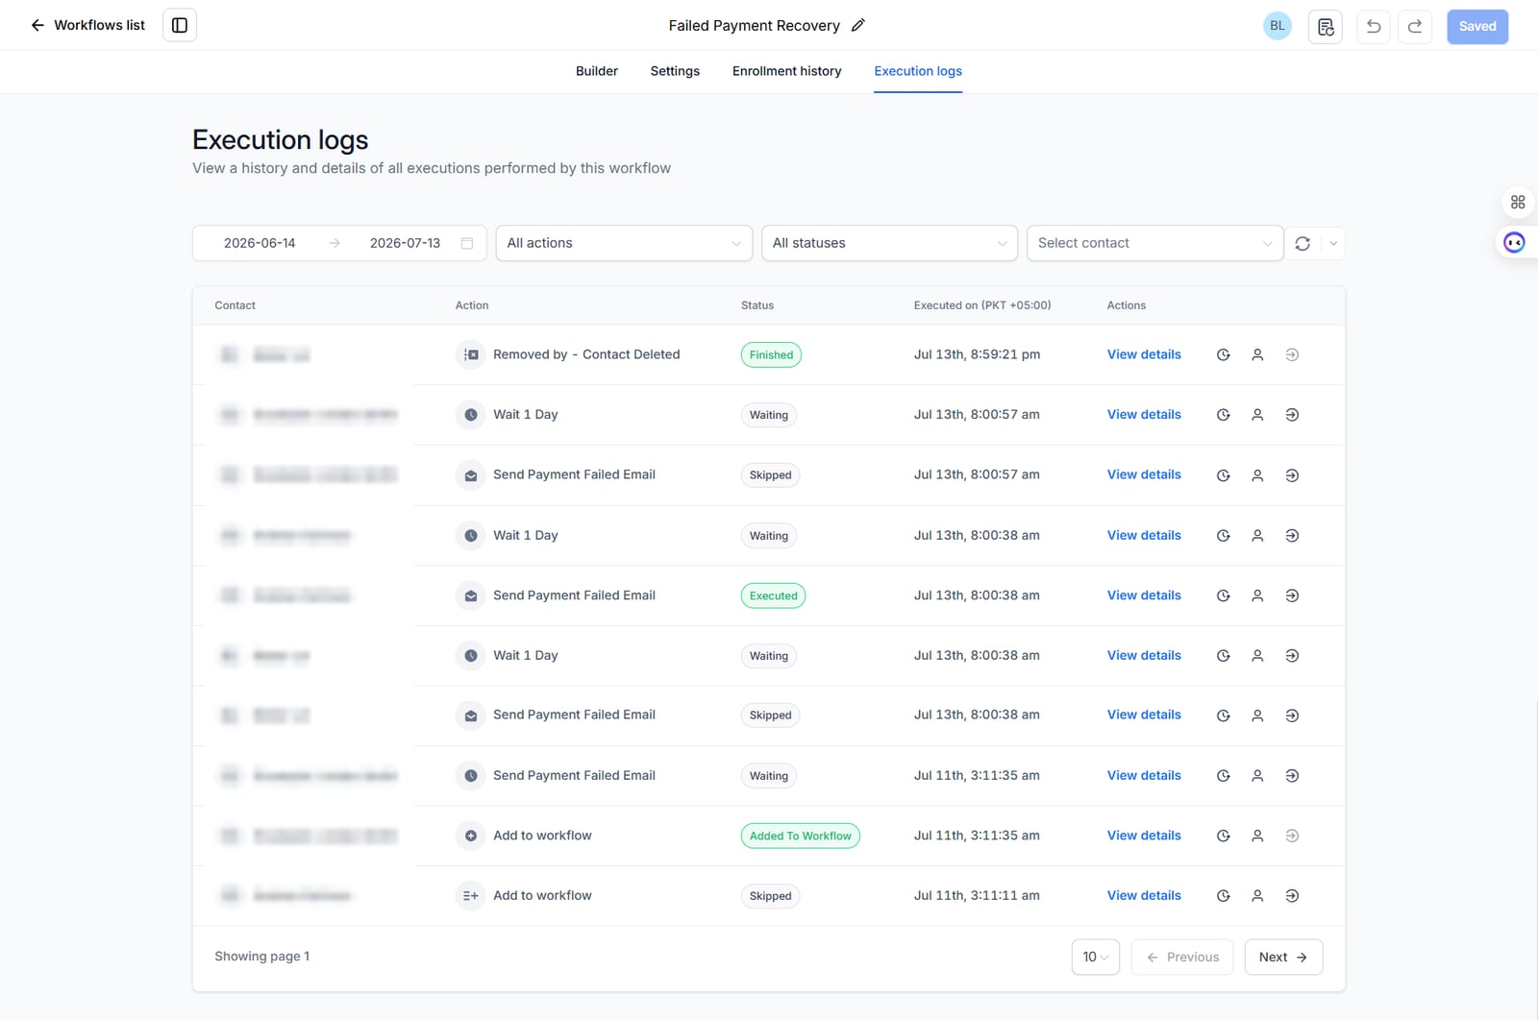Switch to the Builder tab
1538x1020 pixels.
tap(597, 71)
